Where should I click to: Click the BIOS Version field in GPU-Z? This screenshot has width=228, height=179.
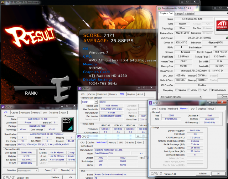tap(199, 38)
